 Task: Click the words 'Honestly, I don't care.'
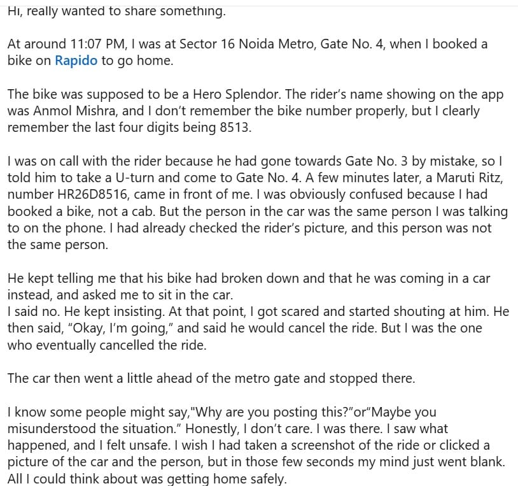[x=249, y=429]
